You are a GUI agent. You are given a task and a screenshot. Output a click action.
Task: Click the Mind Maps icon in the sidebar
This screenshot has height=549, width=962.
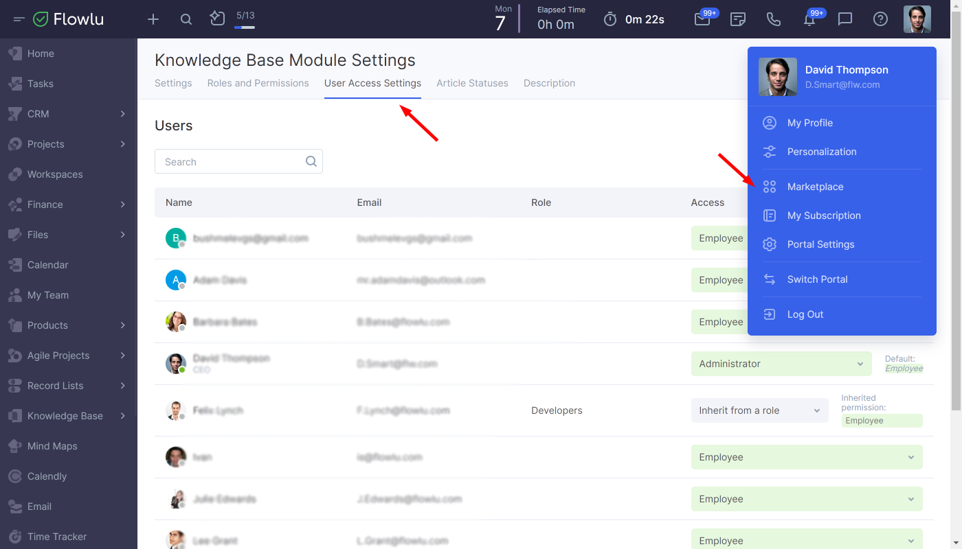tap(15, 446)
